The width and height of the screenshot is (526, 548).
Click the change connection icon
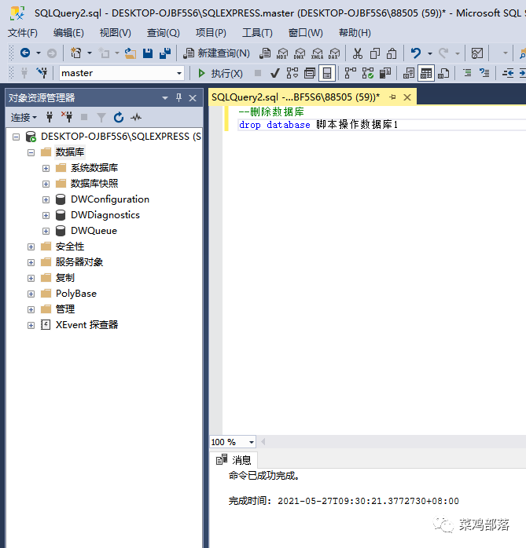click(x=42, y=73)
